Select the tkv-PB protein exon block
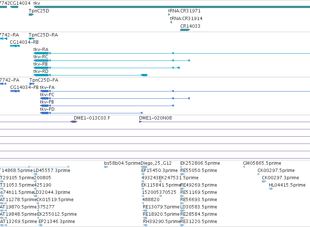 (44, 106)
